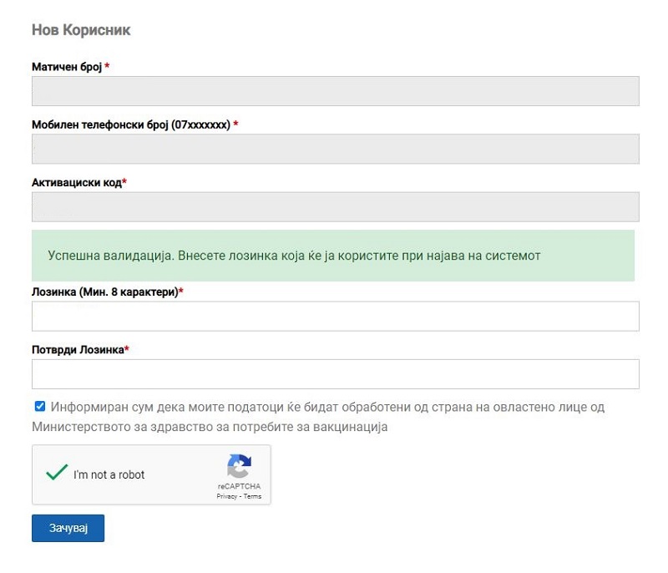Click the Матичен број field label
The height and width of the screenshot is (573, 668).
coord(67,67)
